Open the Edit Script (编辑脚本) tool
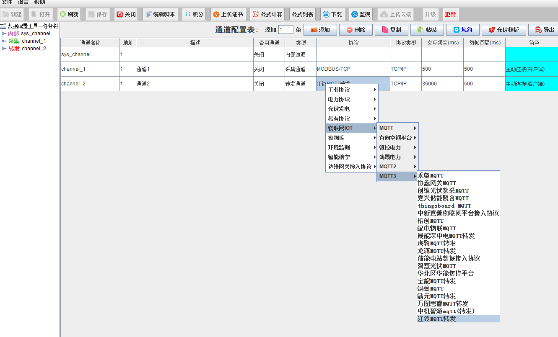558x337 pixels. tap(148, 14)
